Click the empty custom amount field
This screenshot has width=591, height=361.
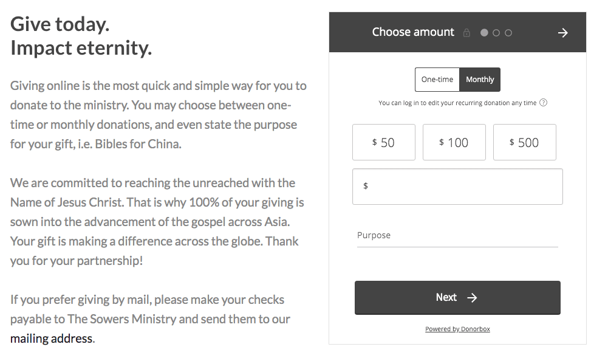click(x=462, y=186)
